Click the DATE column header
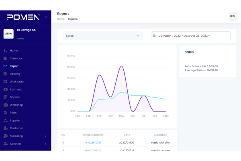Screen dimensions: 241x161 (x=127, y=135)
